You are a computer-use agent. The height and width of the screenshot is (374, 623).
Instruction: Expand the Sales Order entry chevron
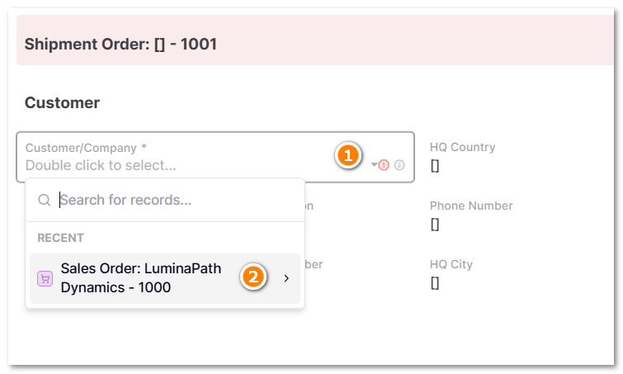(286, 279)
